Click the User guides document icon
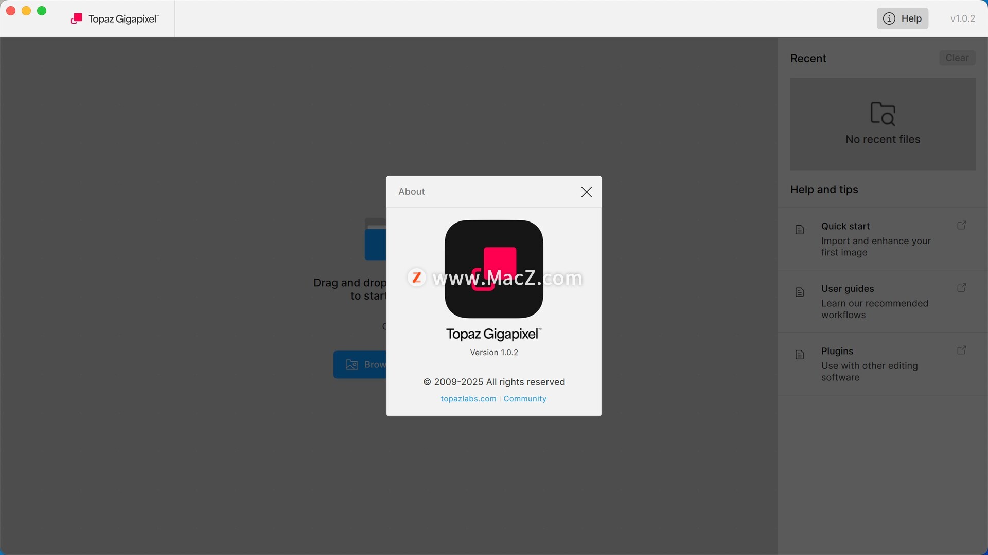This screenshot has width=988, height=555. (800, 292)
